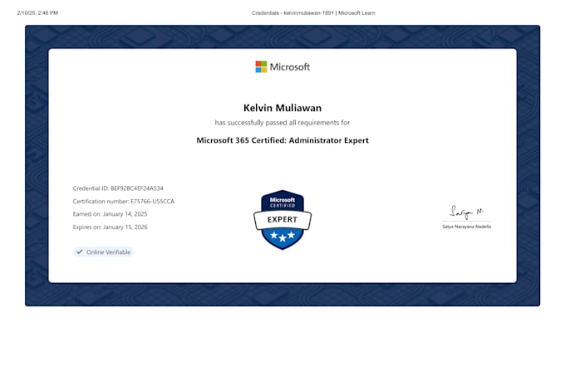Select the name Kelvin Muliawan
The height and width of the screenshot is (381, 565).
click(282, 108)
